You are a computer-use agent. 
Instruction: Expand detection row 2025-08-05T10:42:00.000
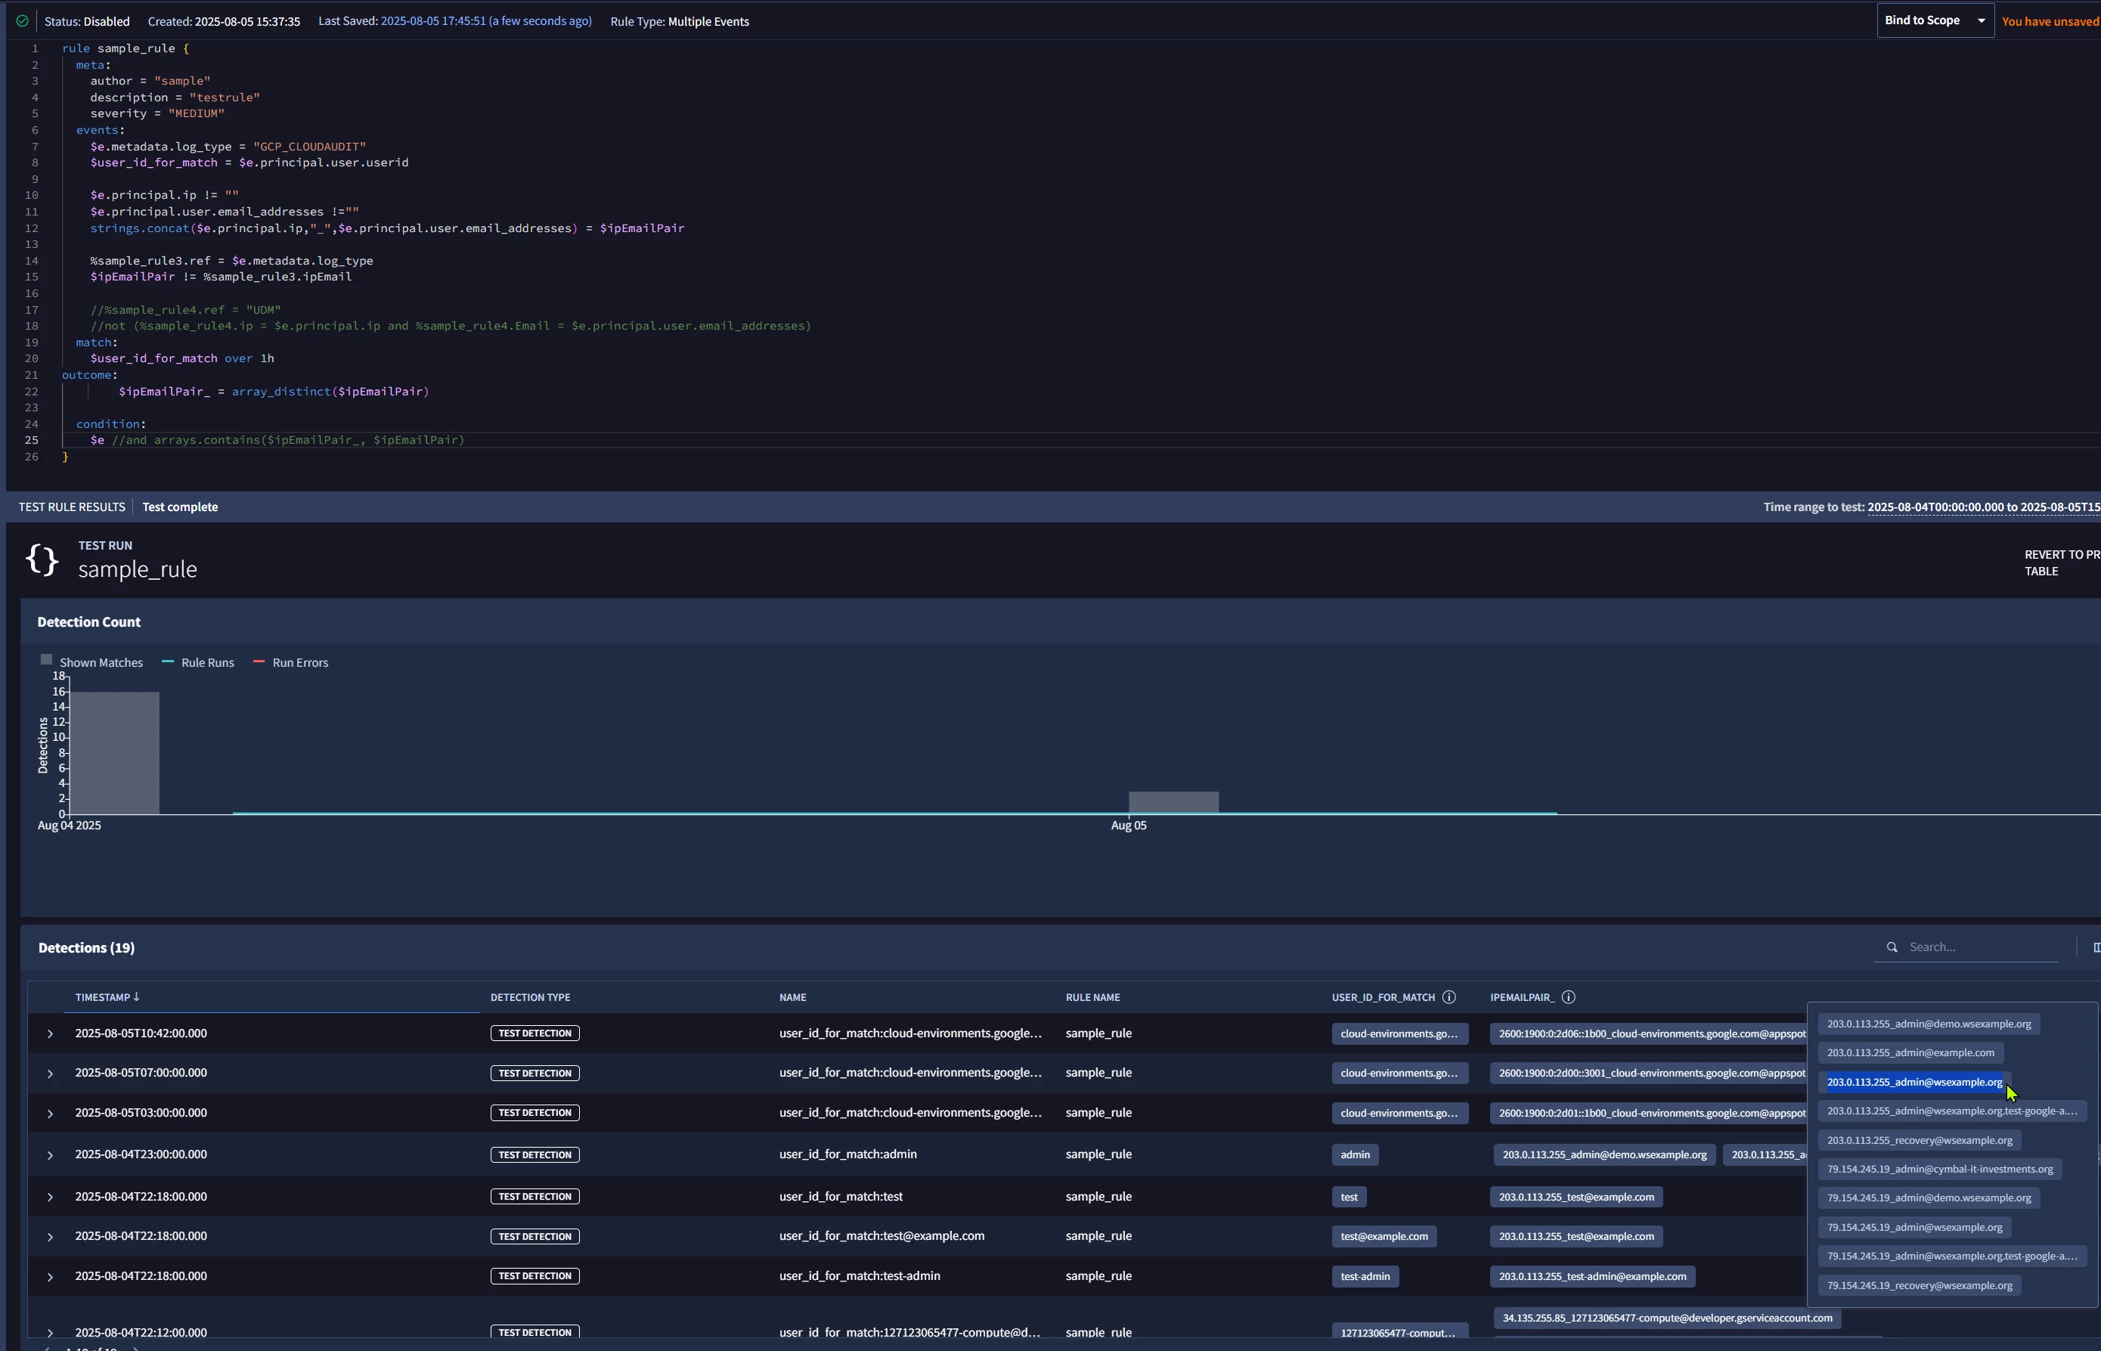(50, 1033)
